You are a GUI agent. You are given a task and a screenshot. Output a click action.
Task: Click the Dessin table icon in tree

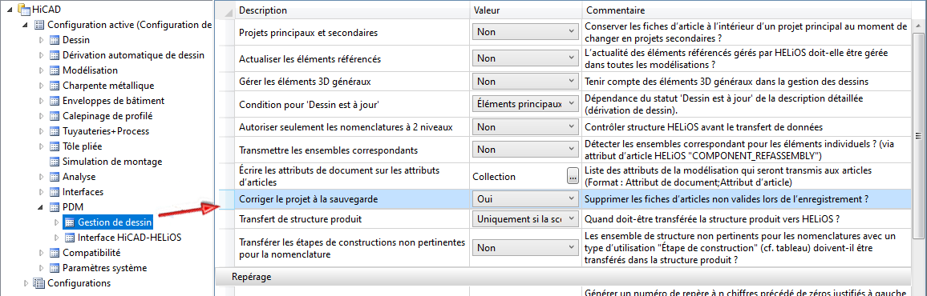point(55,40)
